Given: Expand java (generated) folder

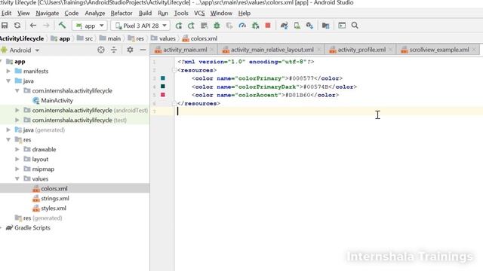Looking at the screenshot, I should (8, 129).
